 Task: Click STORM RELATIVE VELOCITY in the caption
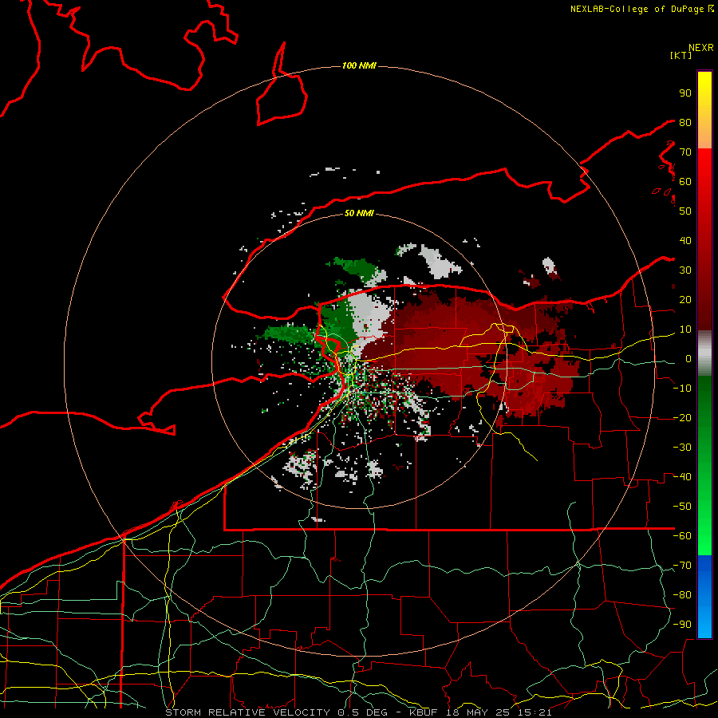[x=247, y=712]
